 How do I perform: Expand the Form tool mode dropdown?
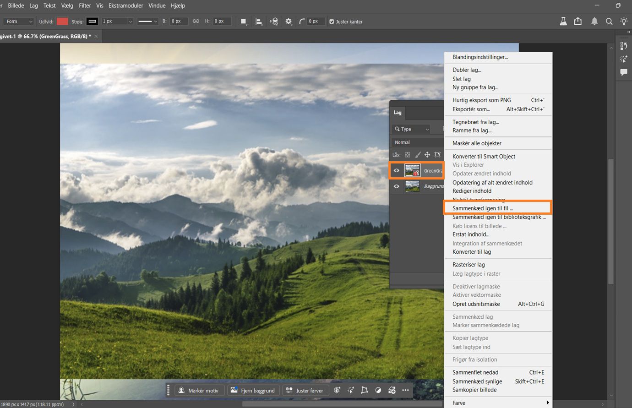(20, 22)
